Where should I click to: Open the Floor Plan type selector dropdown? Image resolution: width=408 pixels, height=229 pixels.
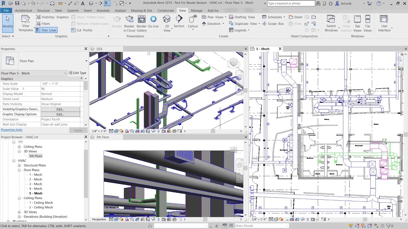(x=86, y=61)
